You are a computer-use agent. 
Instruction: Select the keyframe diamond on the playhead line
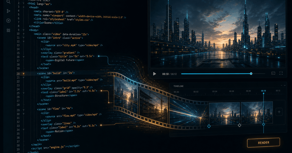coord(264,124)
